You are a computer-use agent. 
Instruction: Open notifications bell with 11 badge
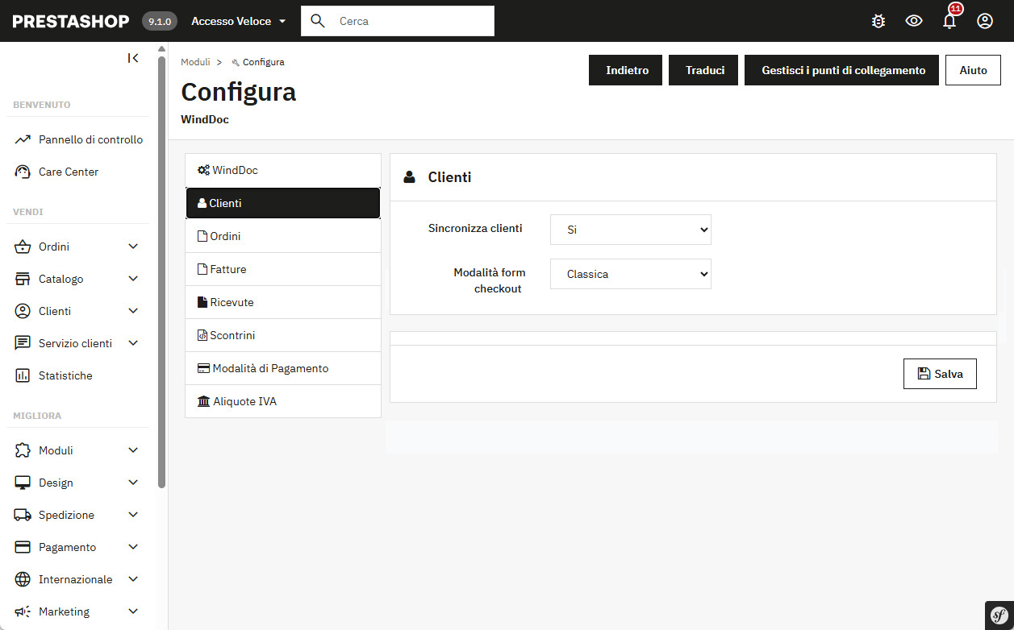click(x=949, y=19)
